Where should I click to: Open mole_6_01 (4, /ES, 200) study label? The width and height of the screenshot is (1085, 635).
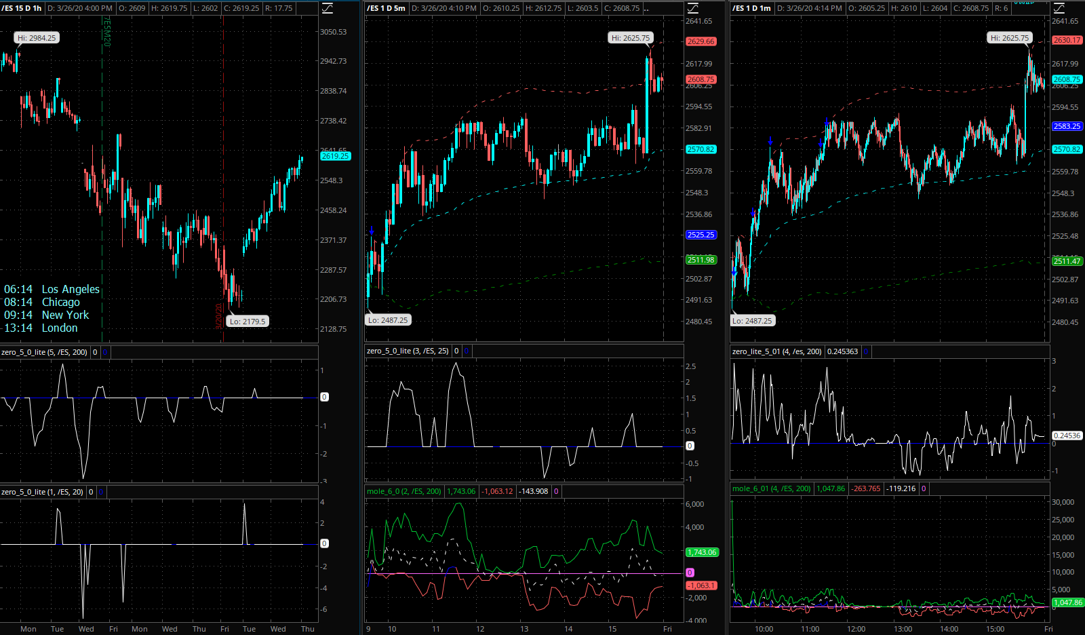coord(772,488)
